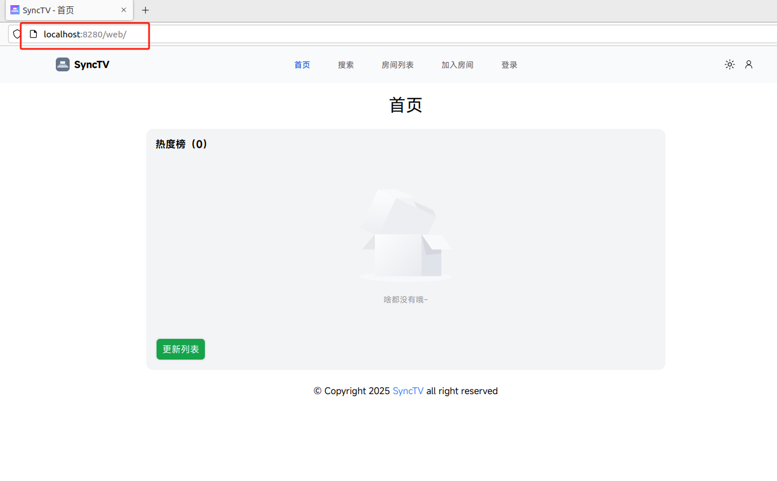Select the 登录 navigation item
This screenshot has width=777, height=481.
(509, 64)
